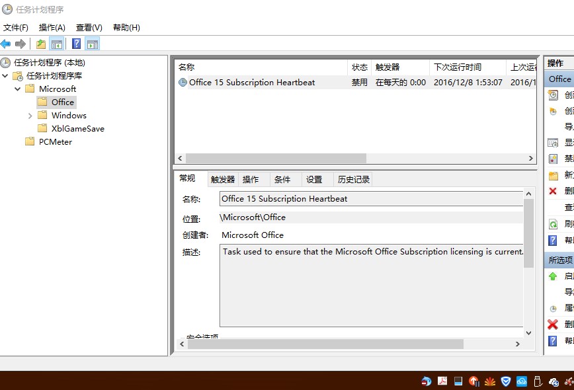
Task: Select the Office folder in tree
Action: (63, 102)
